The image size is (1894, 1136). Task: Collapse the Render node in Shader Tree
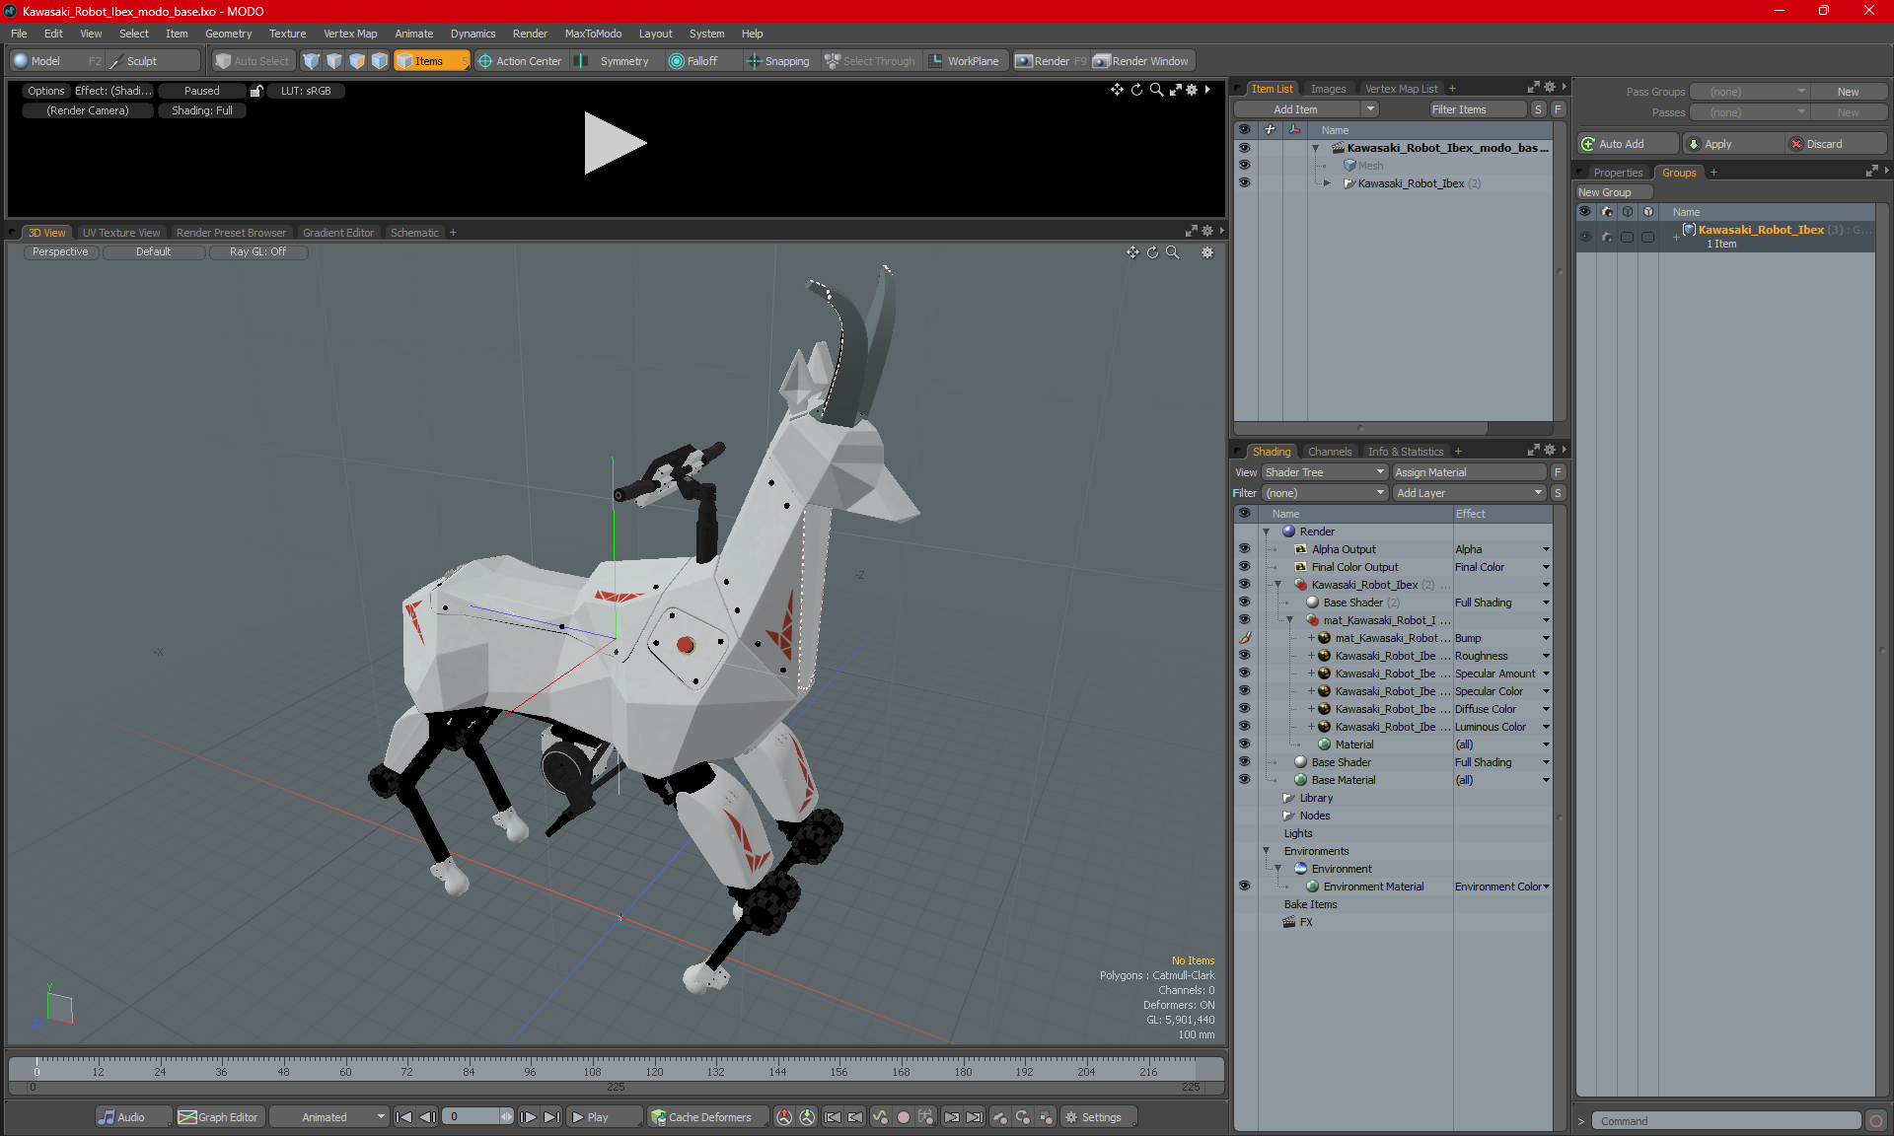click(x=1267, y=532)
